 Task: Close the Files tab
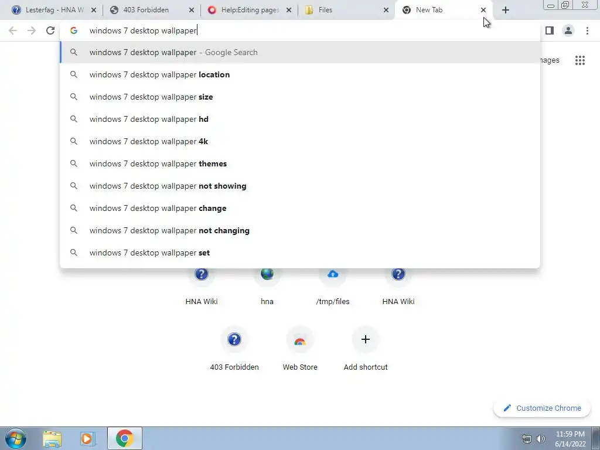click(x=386, y=11)
